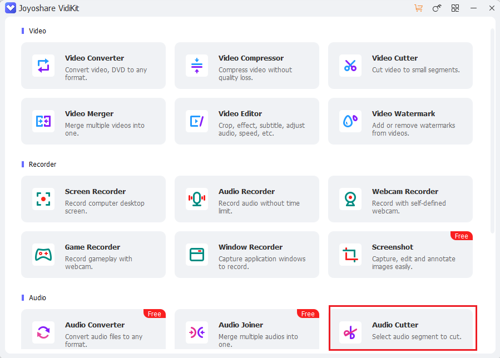Open Video Compressor title
The image size is (500, 358).
[251, 58]
